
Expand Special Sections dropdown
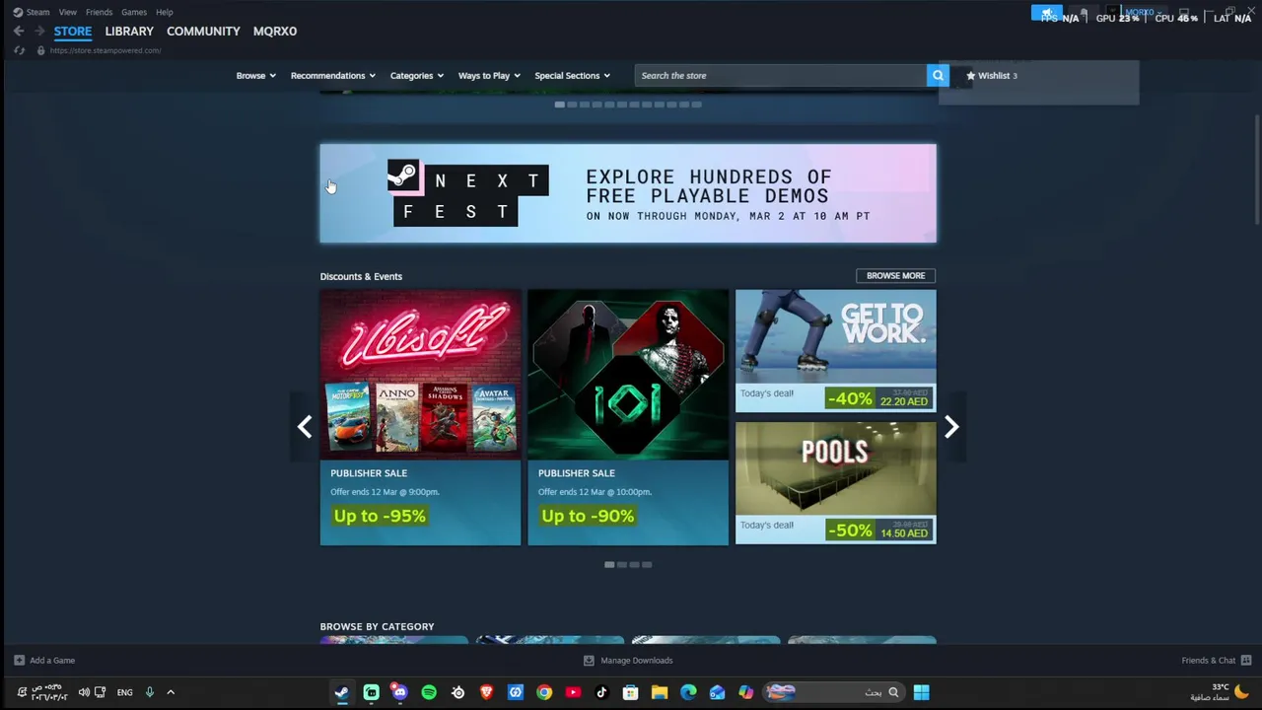572,75
